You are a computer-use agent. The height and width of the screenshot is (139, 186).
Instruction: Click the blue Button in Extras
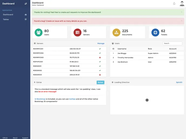click(101, 83)
